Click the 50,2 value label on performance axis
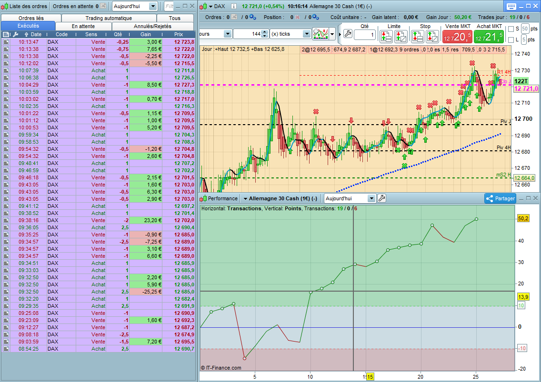This screenshot has width=541, height=382. pos(523,218)
